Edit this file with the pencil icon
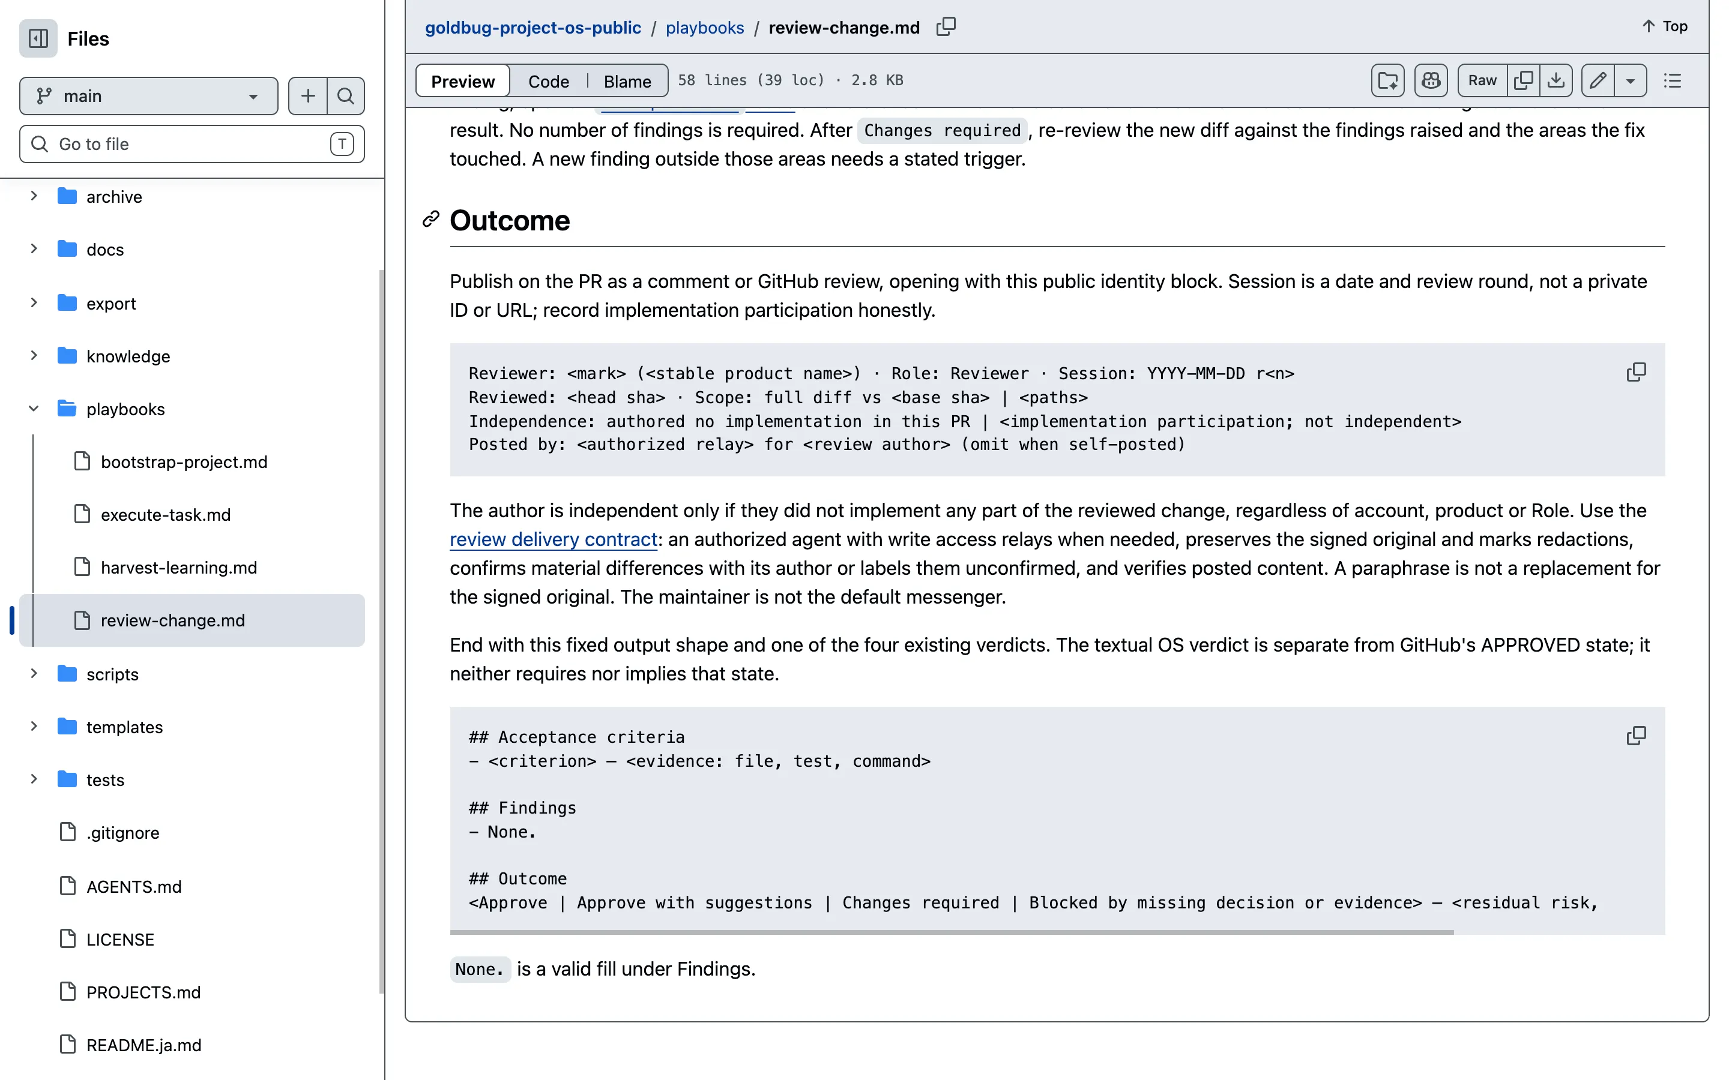Viewport: 1729px width, 1080px height. coord(1598,80)
